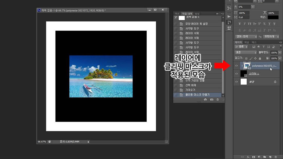283x159 pixels.
Task: Lock transparent pixels icon in Layers
Action: [246, 58]
